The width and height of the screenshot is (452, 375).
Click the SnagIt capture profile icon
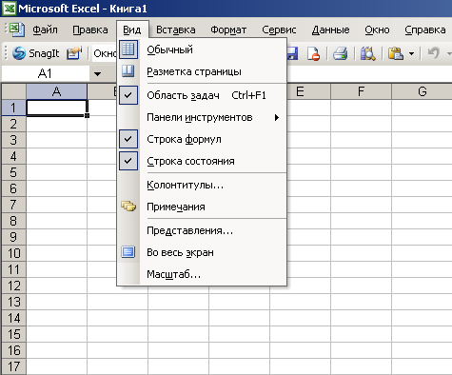coord(74,53)
